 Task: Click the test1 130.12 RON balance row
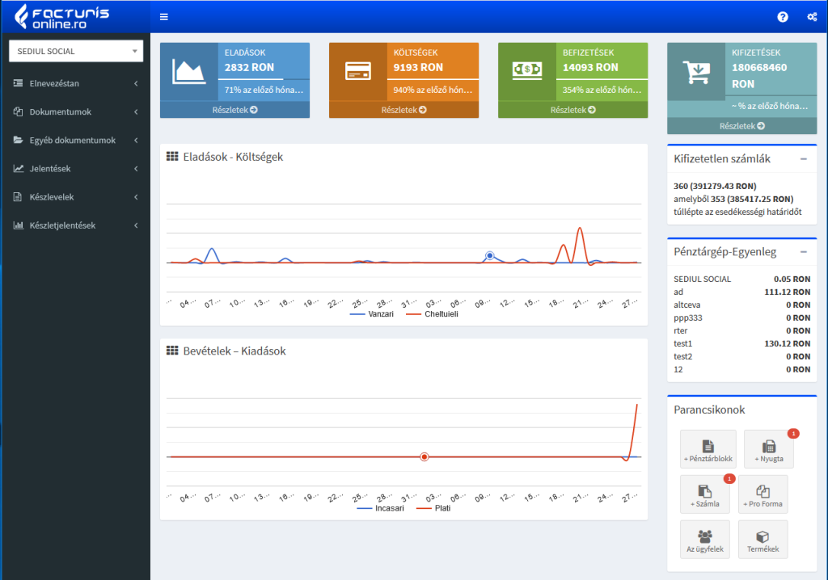pos(742,343)
